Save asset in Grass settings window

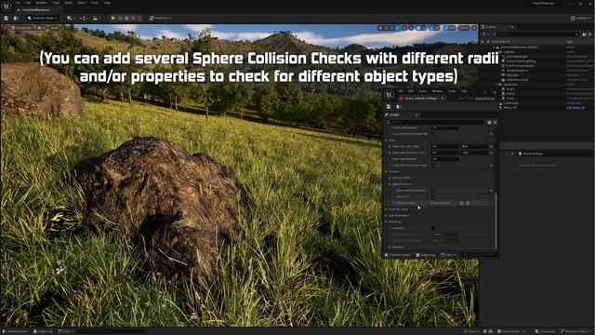tap(389, 107)
